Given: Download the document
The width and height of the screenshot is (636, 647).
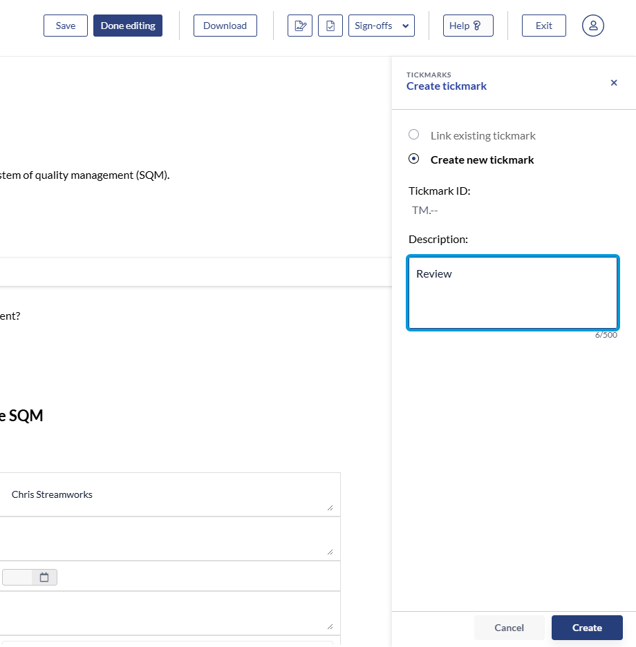Looking at the screenshot, I should pyautogui.click(x=225, y=26).
